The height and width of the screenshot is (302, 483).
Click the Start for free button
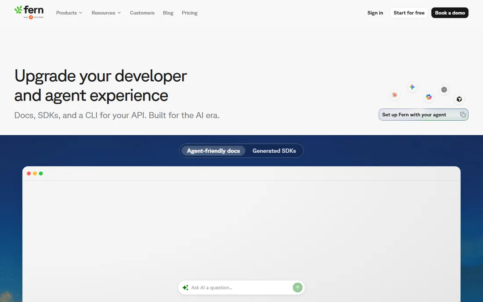(409, 13)
